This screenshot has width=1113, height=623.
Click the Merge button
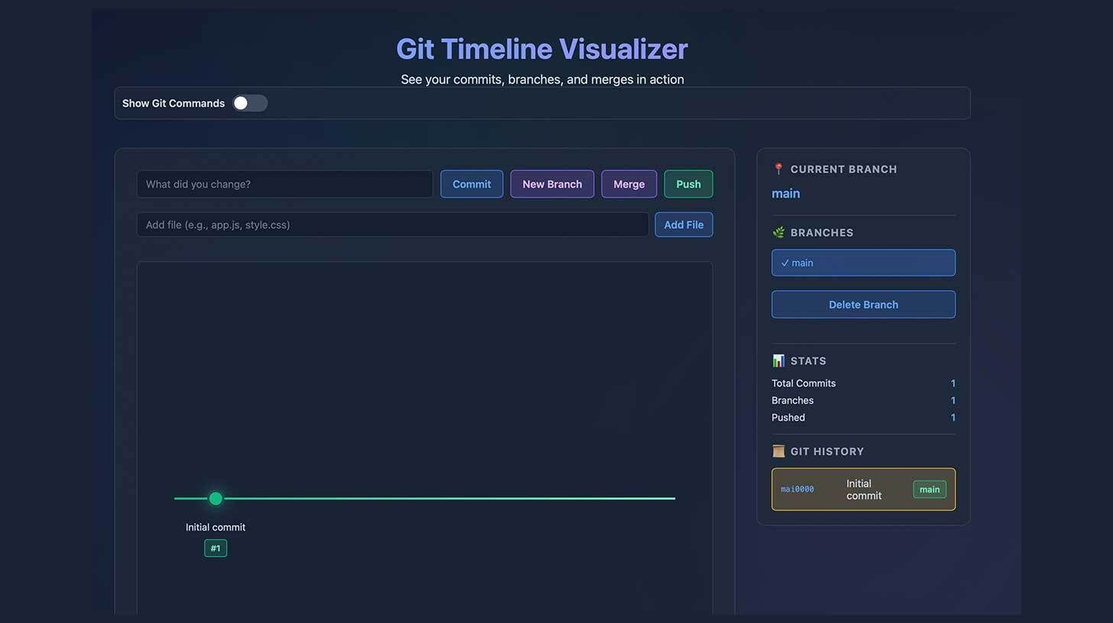pos(628,184)
